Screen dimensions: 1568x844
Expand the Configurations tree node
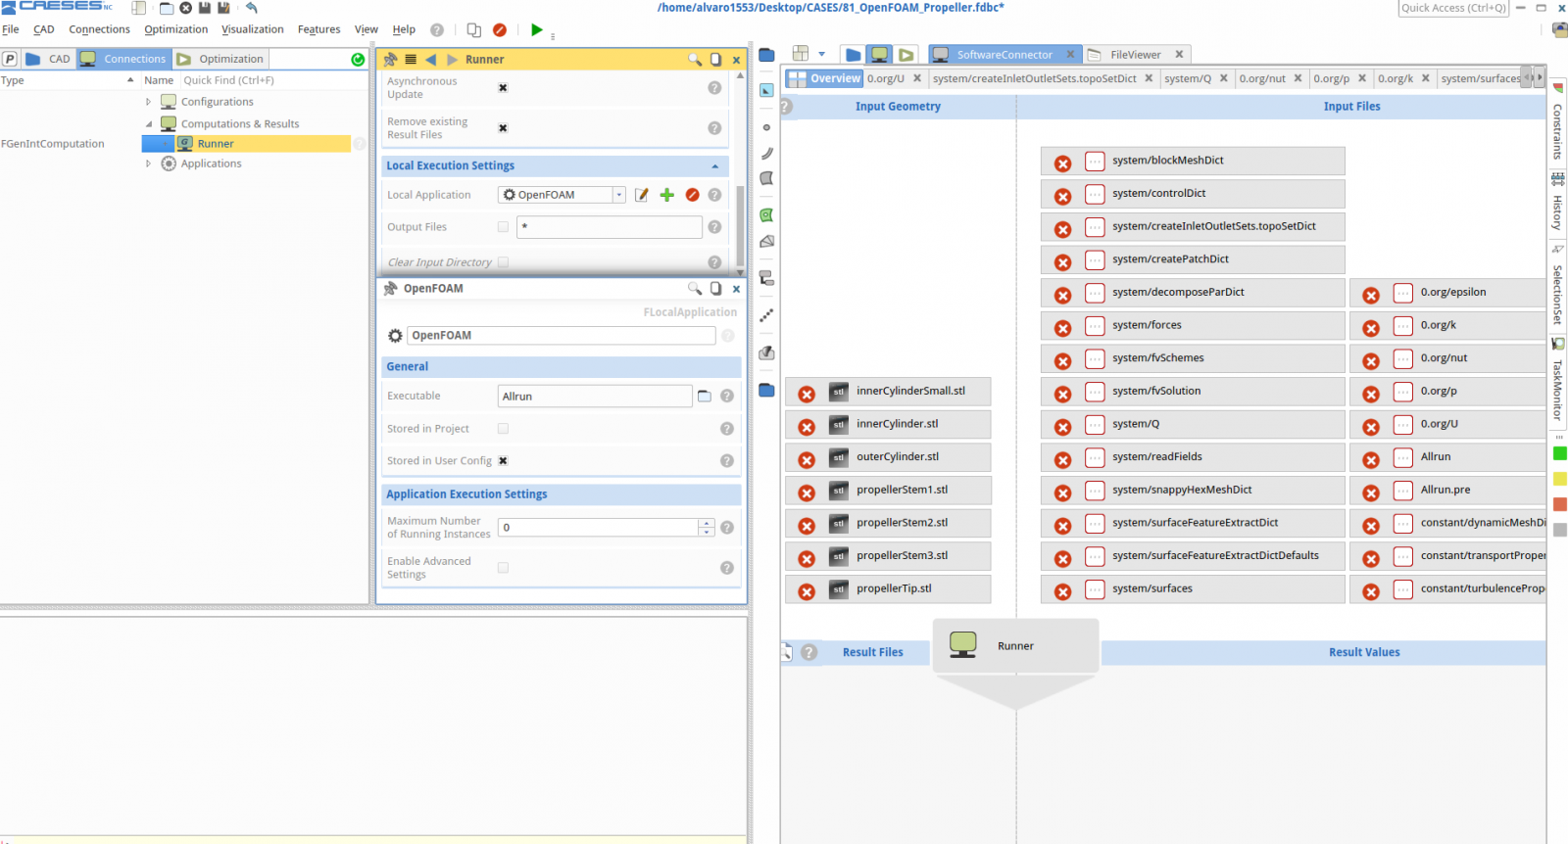point(149,102)
